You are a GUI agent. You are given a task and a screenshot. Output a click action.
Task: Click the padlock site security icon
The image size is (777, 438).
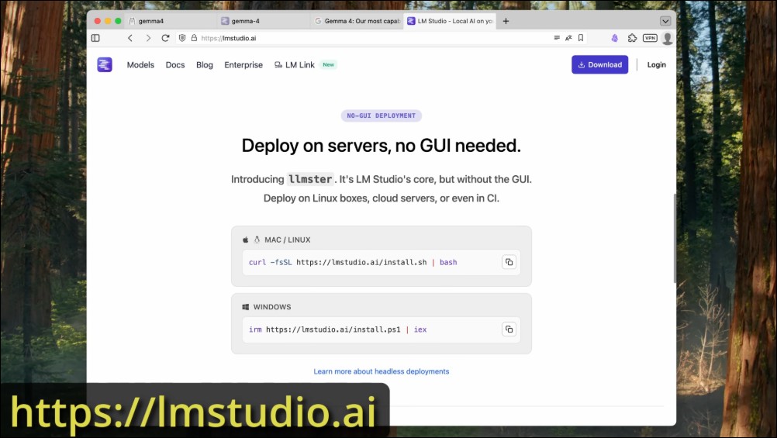(x=194, y=38)
